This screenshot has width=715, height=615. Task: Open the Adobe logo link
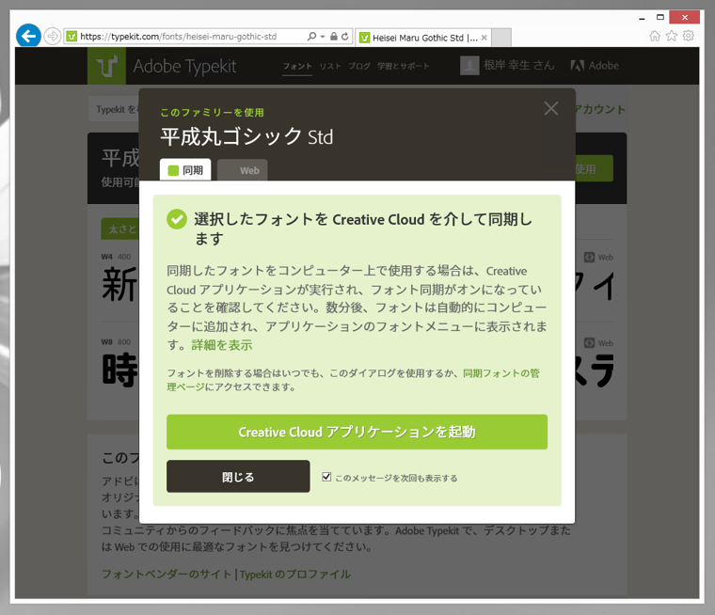595,66
